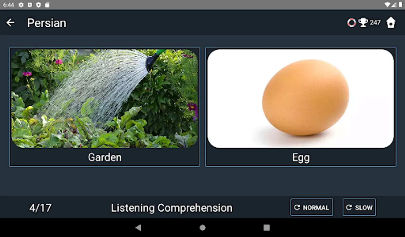
Task: Tap the Android home circle button
Action: (x=202, y=228)
